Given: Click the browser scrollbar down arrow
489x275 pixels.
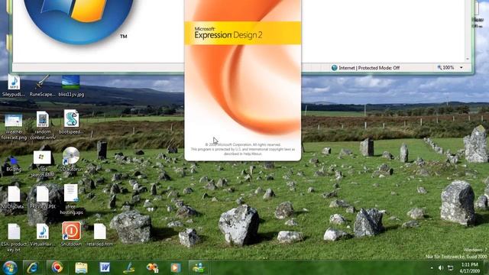Looking at the screenshot, I should tap(467, 59).
